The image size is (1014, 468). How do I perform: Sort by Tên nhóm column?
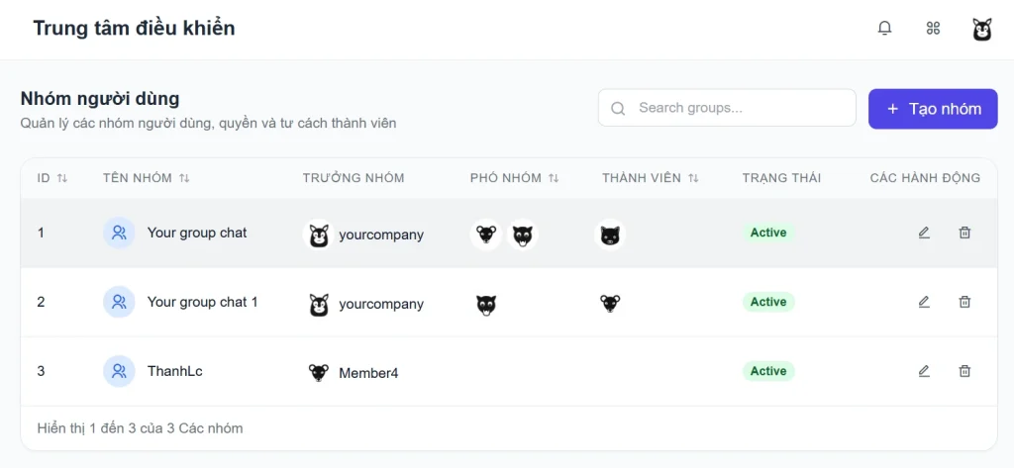[184, 178]
